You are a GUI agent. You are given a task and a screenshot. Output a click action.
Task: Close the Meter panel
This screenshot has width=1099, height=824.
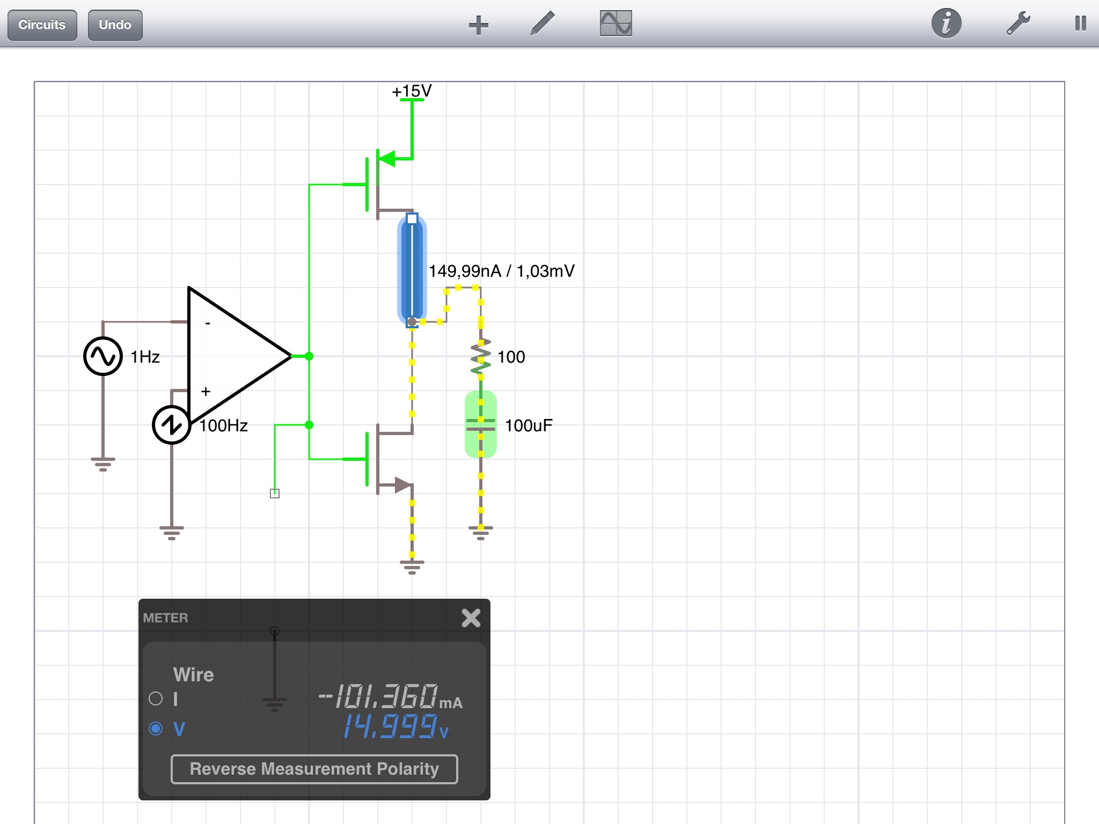[x=471, y=618]
